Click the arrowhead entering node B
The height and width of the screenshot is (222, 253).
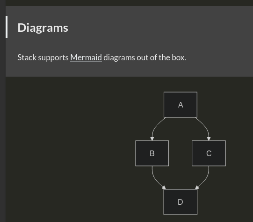point(152,139)
